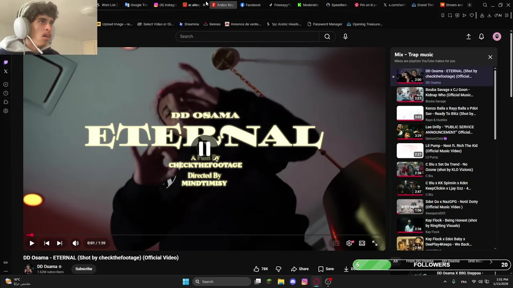Select DD Osama - ETERNAL in the mix
This screenshot has width=513, height=288.
pyautogui.click(x=442, y=76)
